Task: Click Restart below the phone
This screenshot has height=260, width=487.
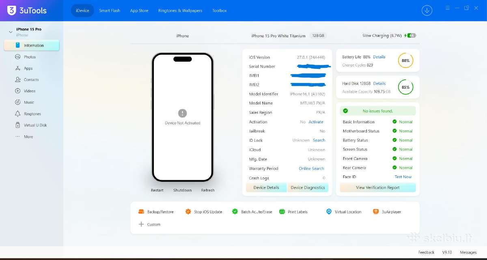Action: (157, 190)
